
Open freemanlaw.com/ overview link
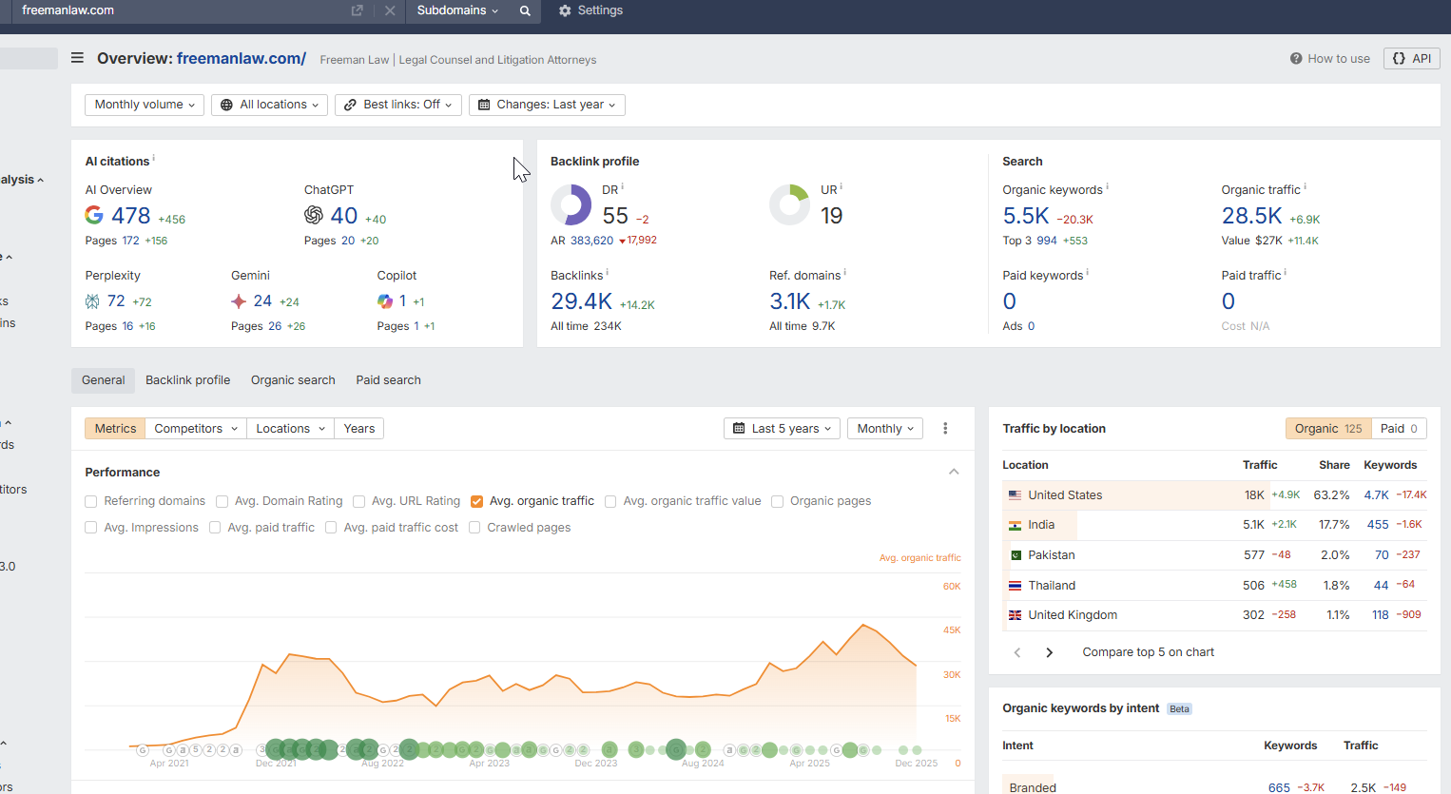click(x=242, y=59)
